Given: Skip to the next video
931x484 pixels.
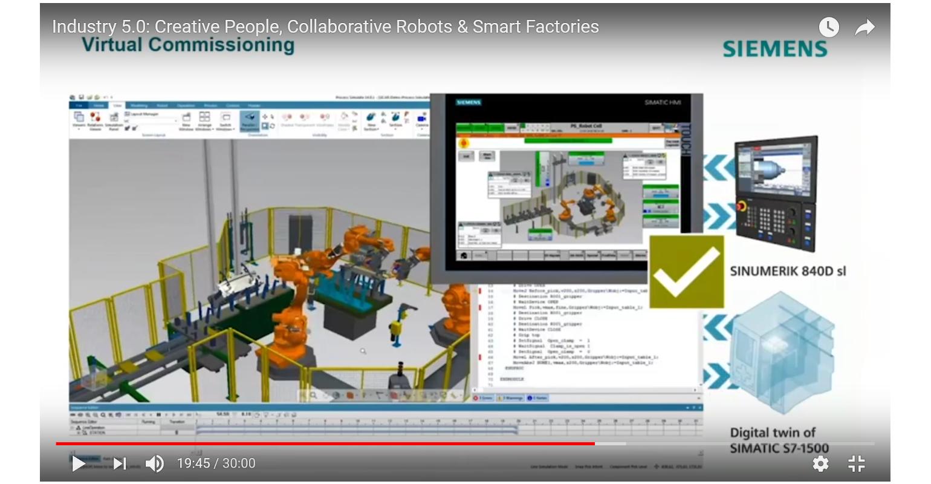Looking at the screenshot, I should click(x=120, y=463).
